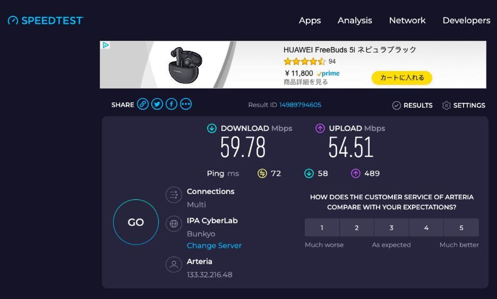This screenshot has width=497, height=299.
Task: Choose rating 5 Much better
Action: coord(461,227)
